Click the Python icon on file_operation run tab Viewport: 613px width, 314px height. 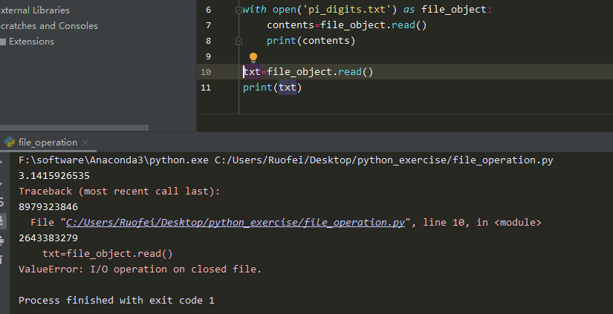click(10, 143)
